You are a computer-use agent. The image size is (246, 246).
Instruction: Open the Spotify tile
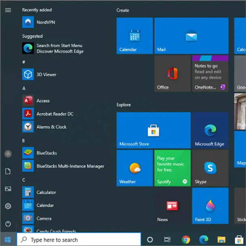pyautogui.click(x=173, y=168)
